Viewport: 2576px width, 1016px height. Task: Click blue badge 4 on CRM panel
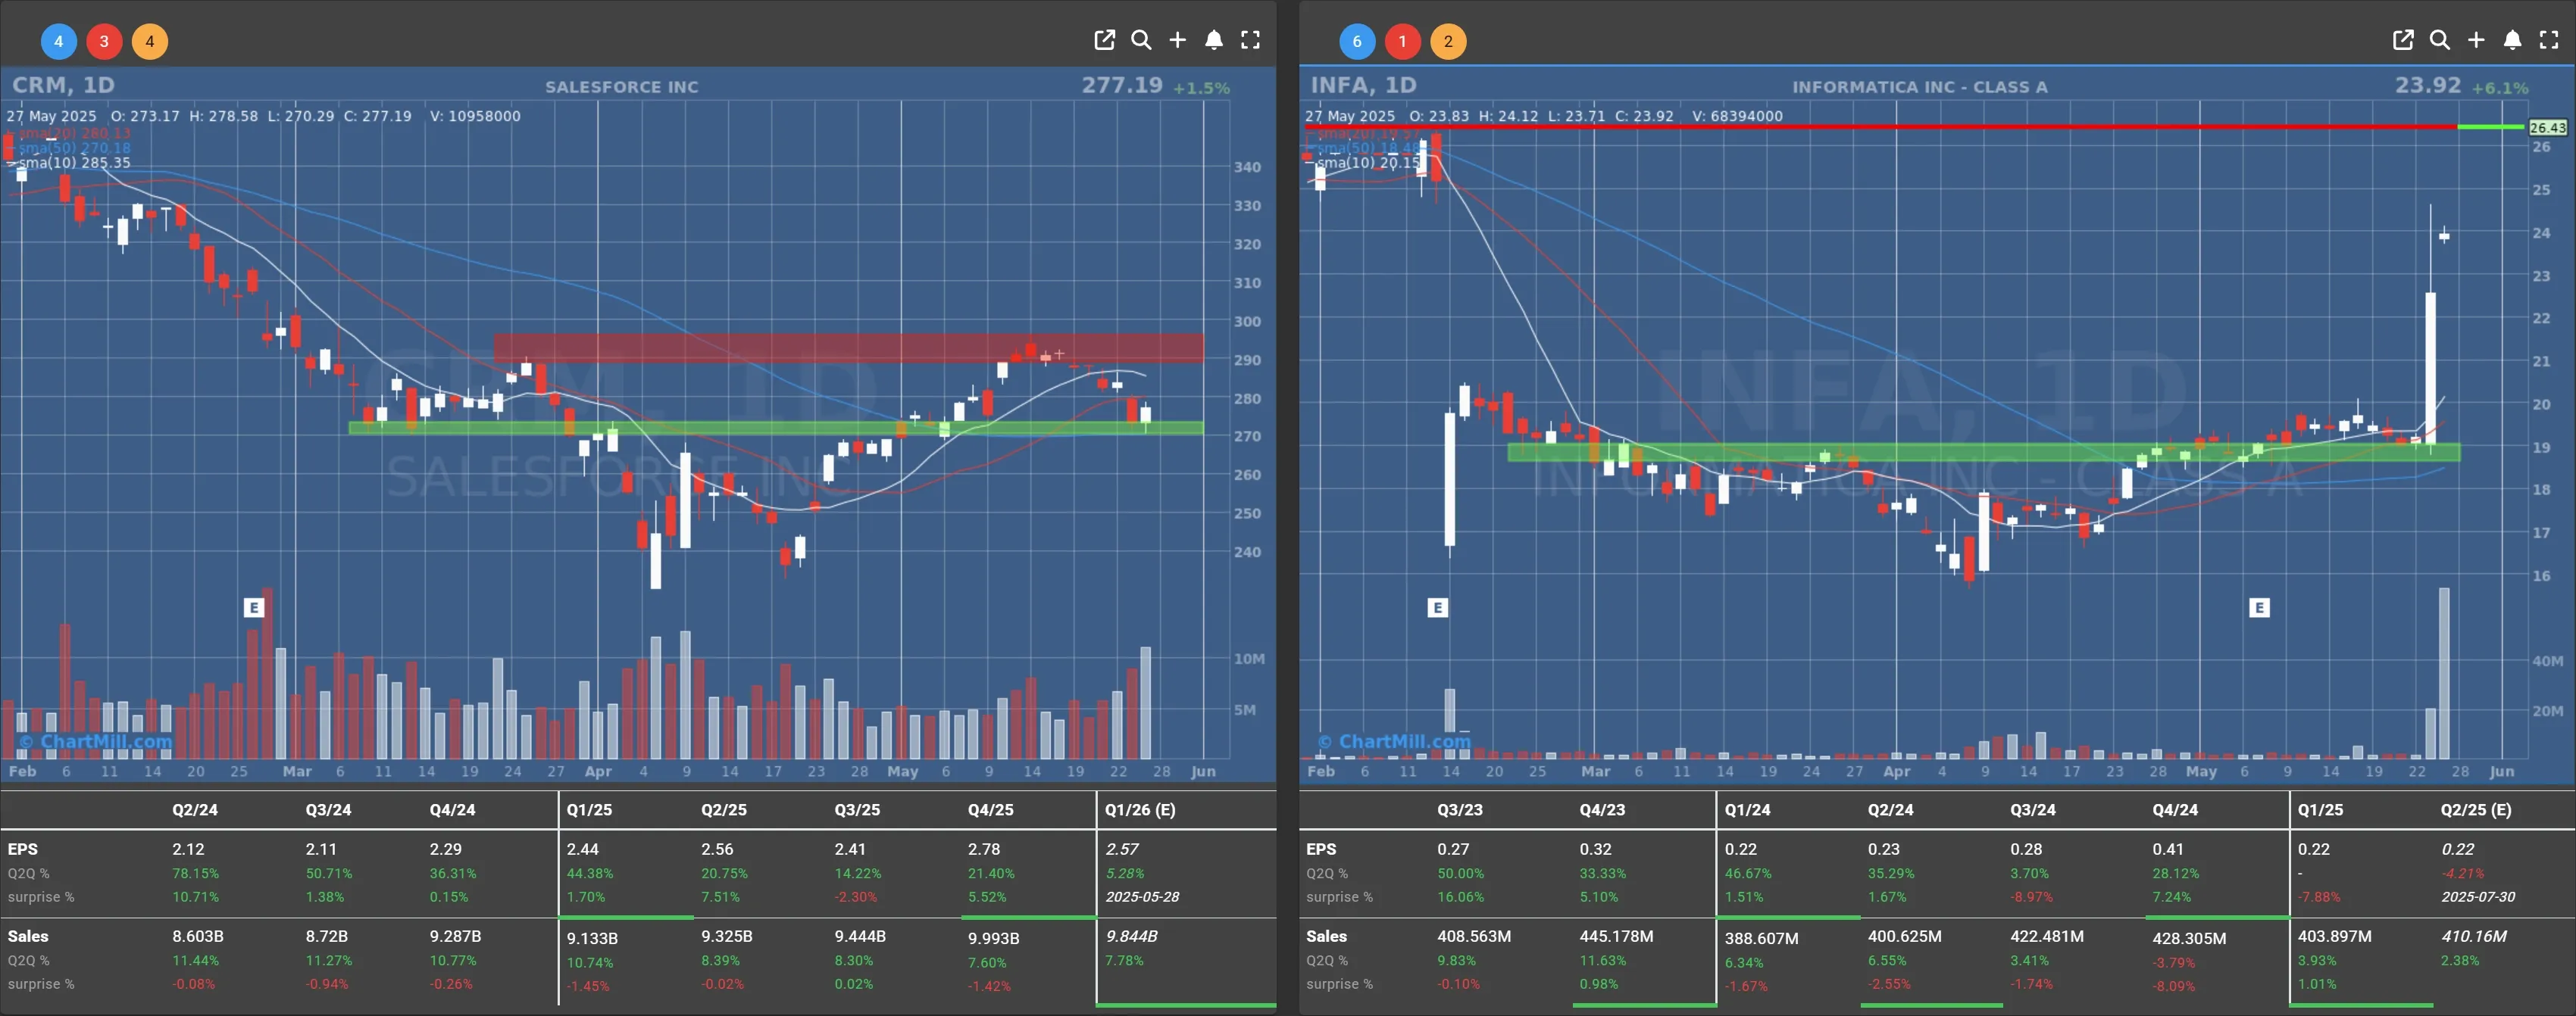58,41
